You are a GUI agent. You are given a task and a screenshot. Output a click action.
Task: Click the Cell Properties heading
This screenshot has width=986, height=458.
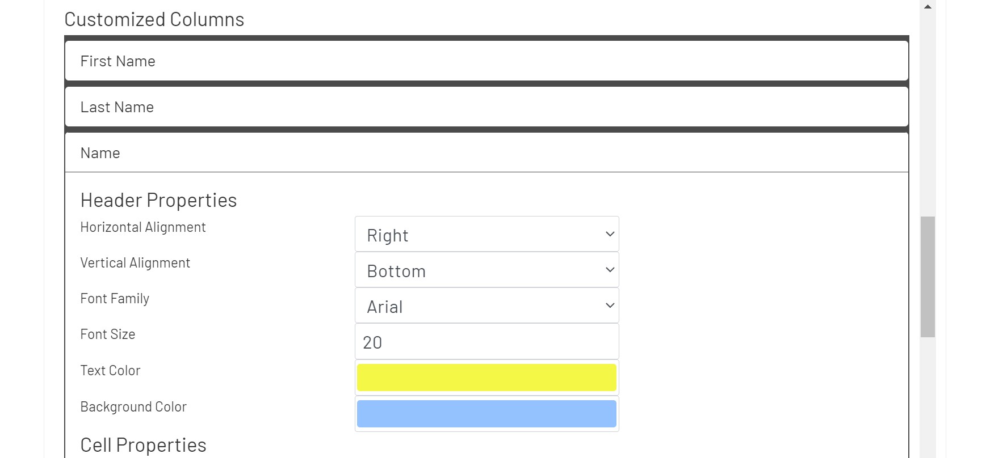click(x=143, y=445)
